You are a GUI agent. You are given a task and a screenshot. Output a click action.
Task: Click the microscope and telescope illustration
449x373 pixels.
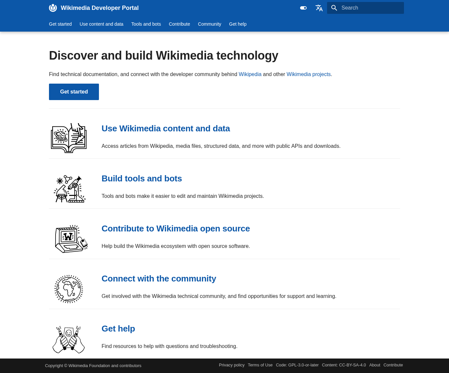(x=69, y=189)
